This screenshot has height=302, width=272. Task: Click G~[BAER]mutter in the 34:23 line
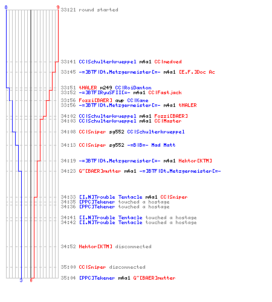point(100,171)
